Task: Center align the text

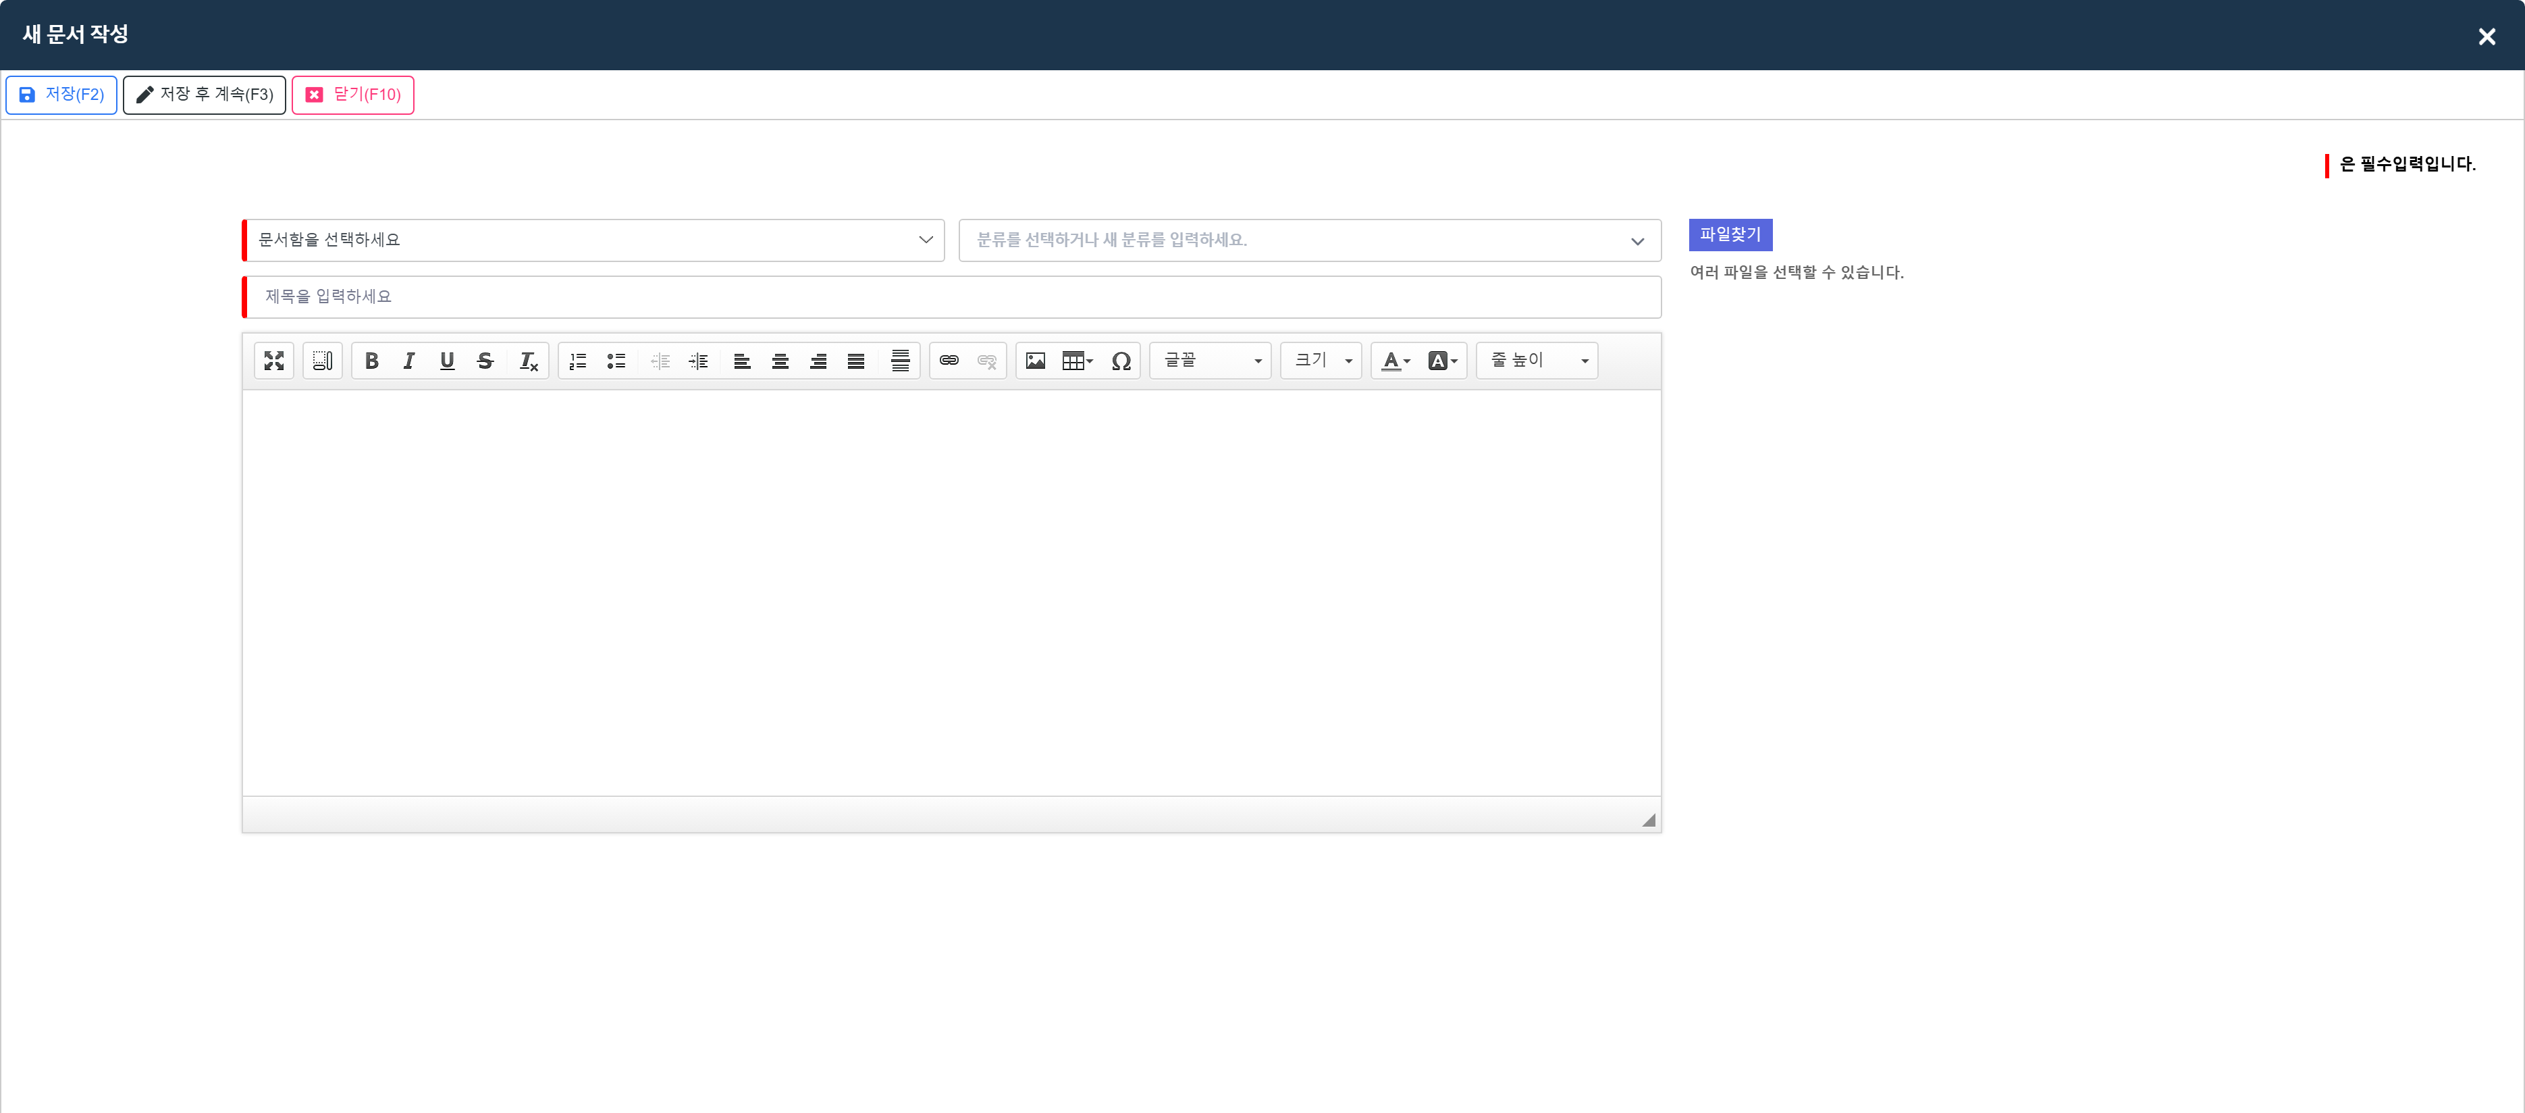Action: (x=780, y=361)
